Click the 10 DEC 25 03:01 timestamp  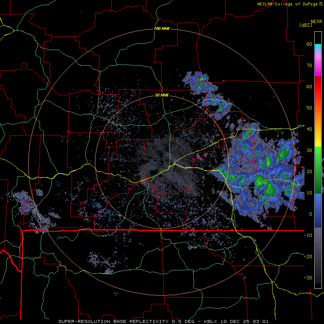pyautogui.click(x=245, y=321)
